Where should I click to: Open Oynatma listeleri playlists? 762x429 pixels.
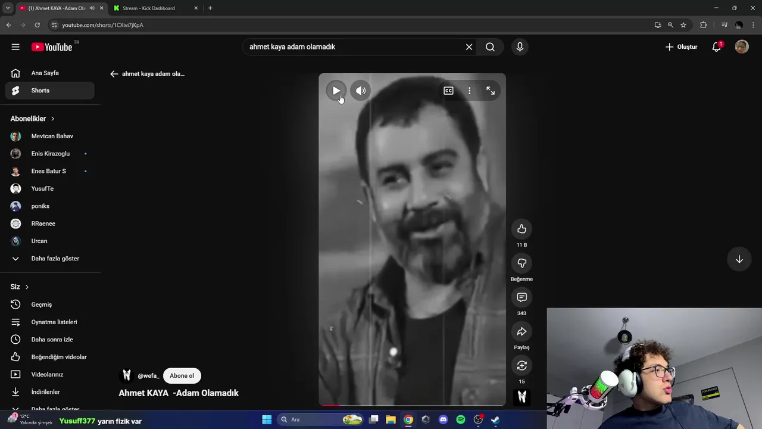tap(50, 322)
